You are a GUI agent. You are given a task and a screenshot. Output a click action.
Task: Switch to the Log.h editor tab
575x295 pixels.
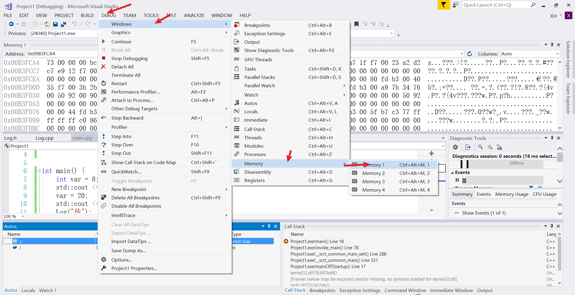pos(10,138)
